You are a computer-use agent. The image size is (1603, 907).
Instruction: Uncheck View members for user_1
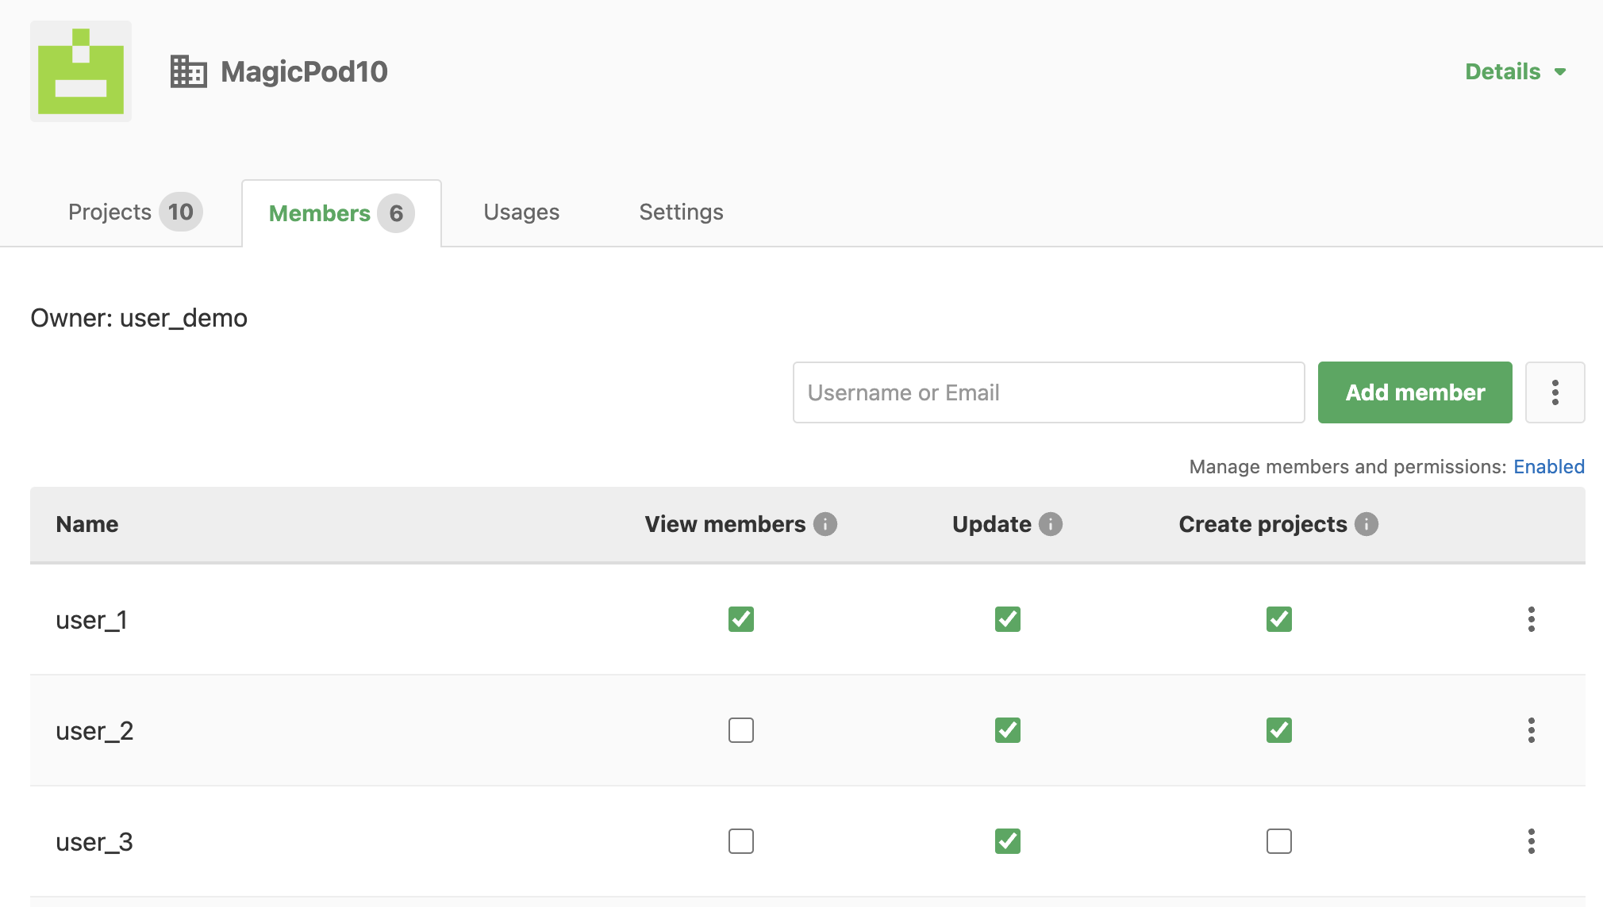(741, 619)
